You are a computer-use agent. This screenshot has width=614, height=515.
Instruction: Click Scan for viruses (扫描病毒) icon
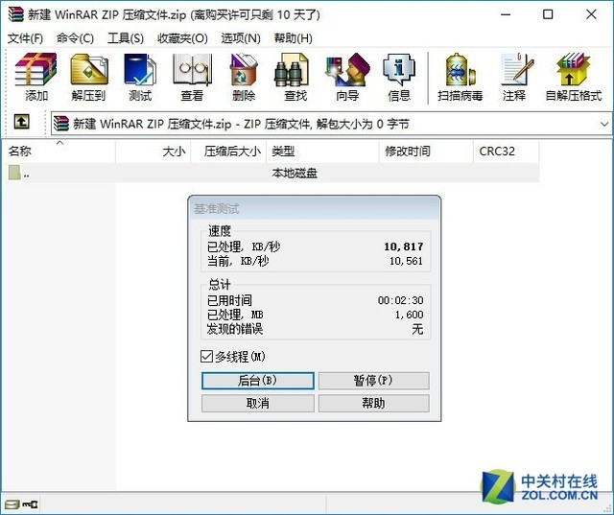tap(460, 70)
